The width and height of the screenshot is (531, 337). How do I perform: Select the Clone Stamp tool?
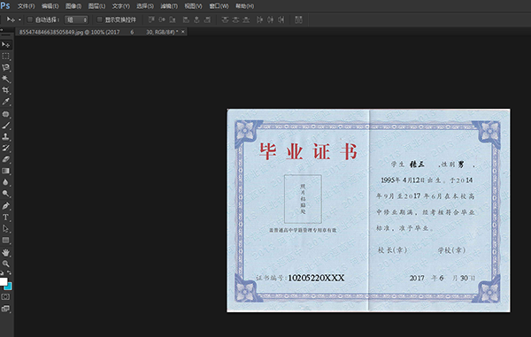[6, 137]
